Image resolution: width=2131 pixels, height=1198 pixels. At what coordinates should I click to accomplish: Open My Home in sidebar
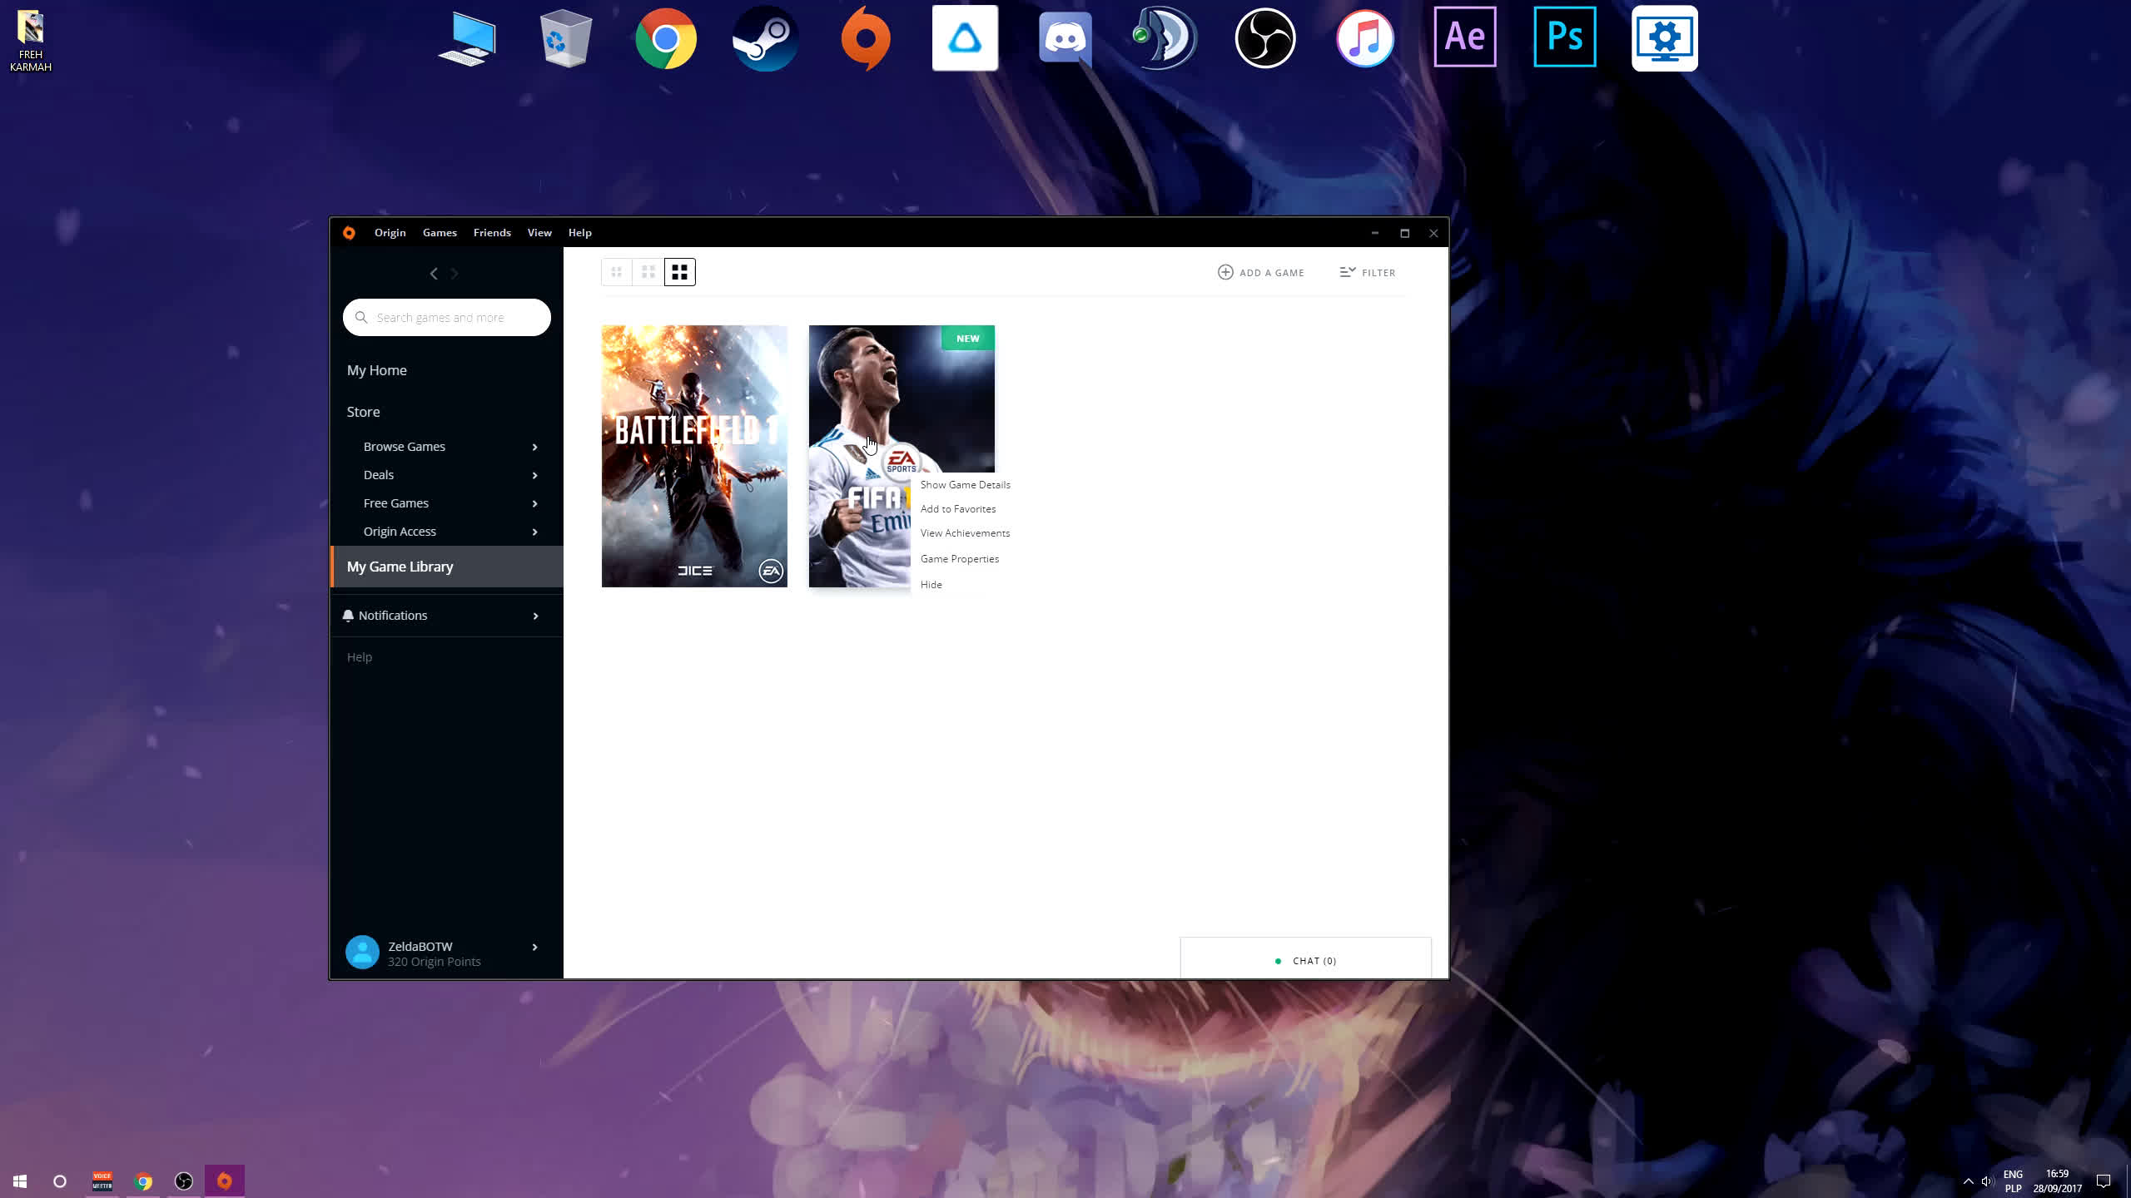point(377,370)
